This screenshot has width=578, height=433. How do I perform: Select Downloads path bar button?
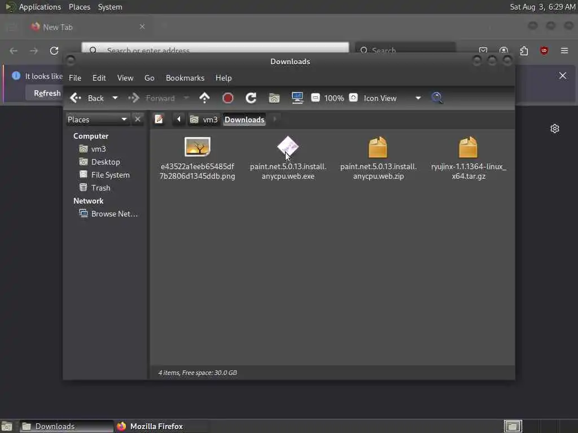(244, 120)
